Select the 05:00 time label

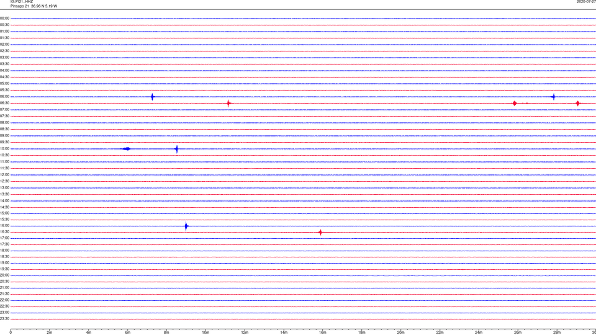click(4, 84)
